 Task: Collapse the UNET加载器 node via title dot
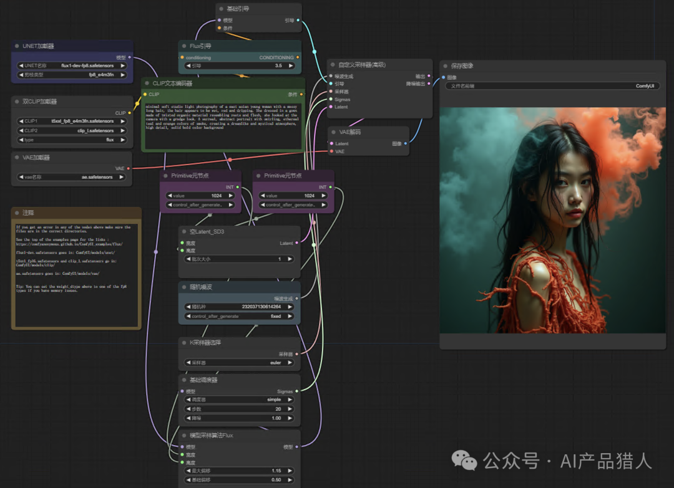point(17,46)
